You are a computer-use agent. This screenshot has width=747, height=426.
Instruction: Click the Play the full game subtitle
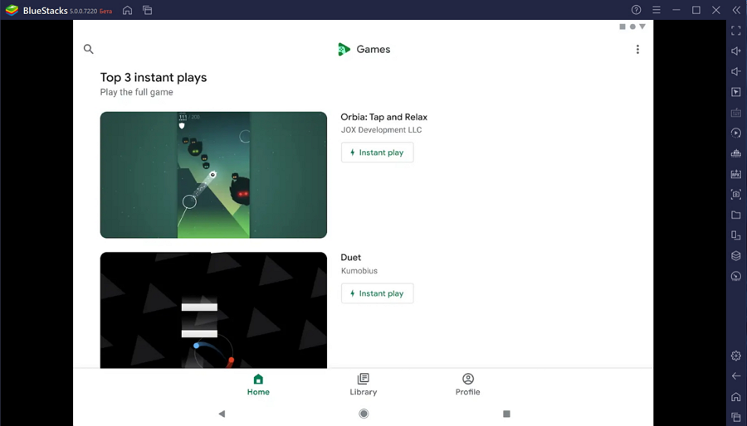pyautogui.click(x=136, y=92)
